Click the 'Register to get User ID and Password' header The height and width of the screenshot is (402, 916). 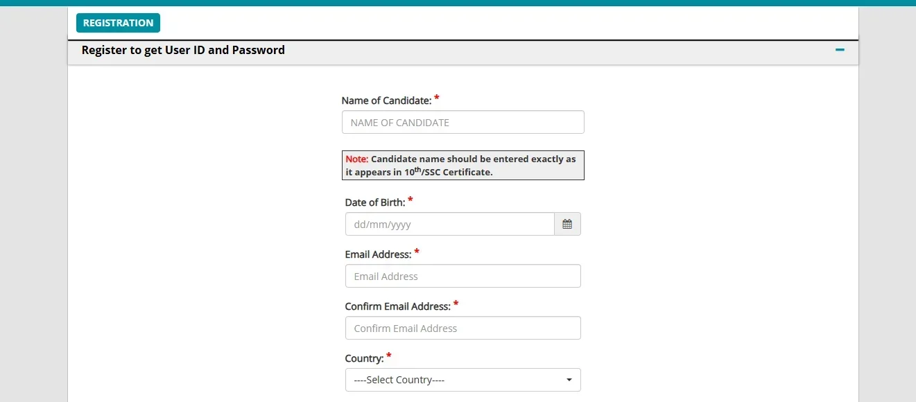tap(183, 50)
